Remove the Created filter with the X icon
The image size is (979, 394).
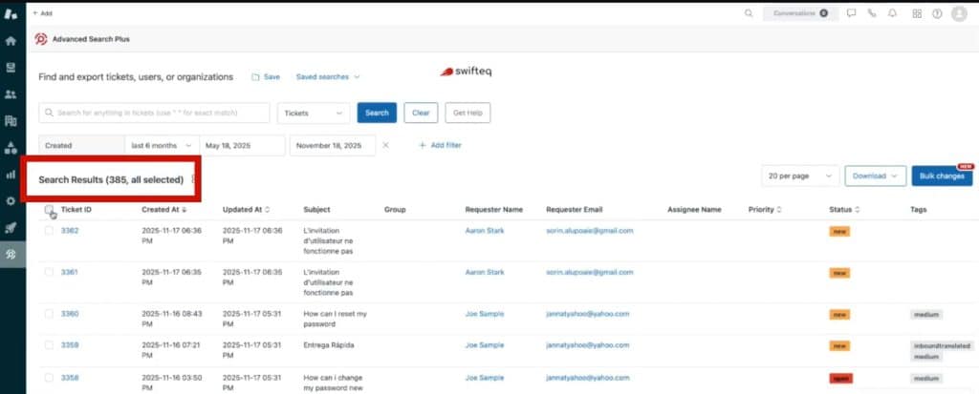(385, 145)
